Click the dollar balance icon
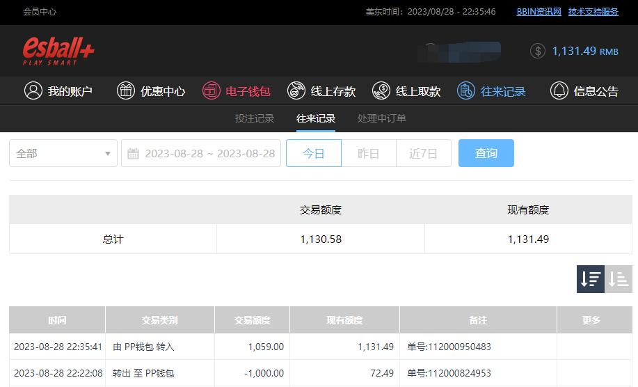This screenshot has height=387, width=638. tap(538, 51)
